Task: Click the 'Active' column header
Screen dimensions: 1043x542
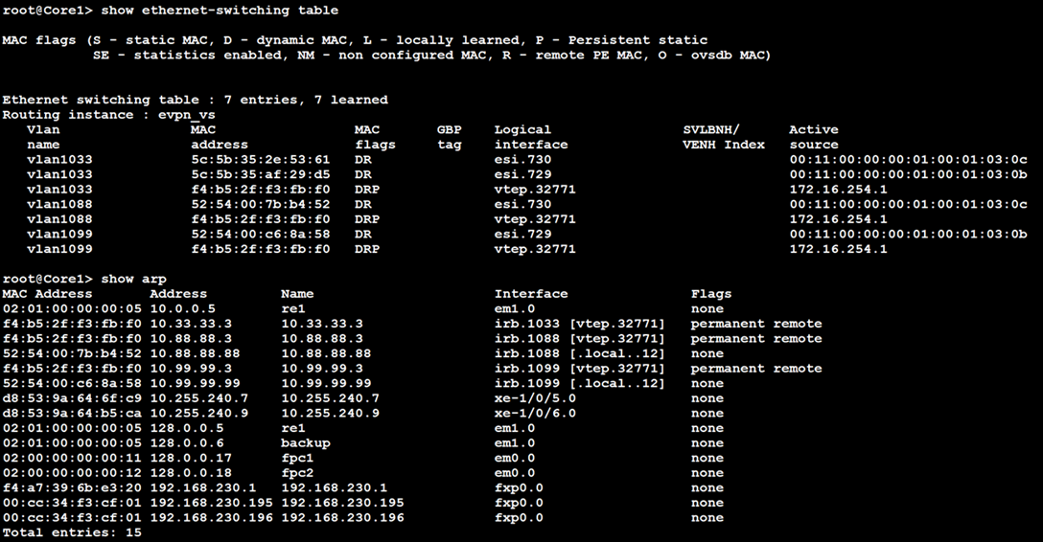Action: pos(813,129)
